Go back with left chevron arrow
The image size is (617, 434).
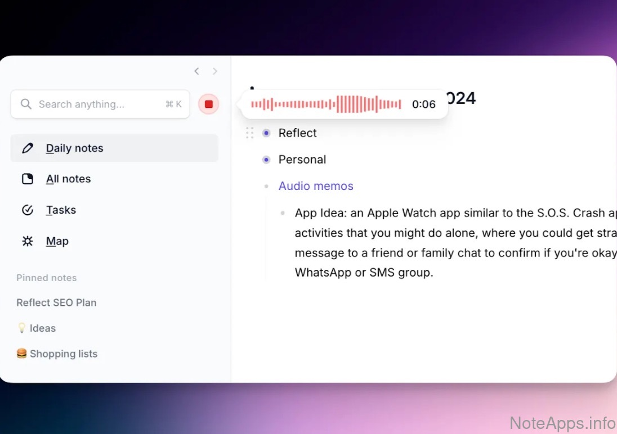point(196,71)
